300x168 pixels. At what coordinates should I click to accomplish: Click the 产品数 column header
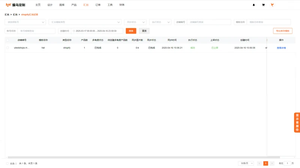point(84,40)
